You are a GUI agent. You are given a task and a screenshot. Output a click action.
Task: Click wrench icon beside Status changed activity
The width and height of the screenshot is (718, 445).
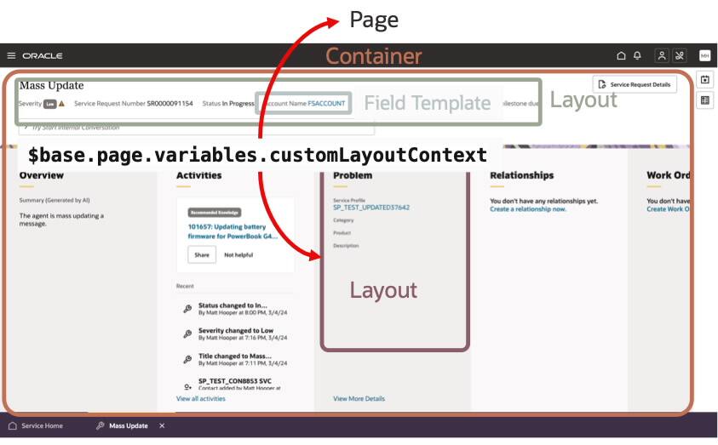pos(187,309)
